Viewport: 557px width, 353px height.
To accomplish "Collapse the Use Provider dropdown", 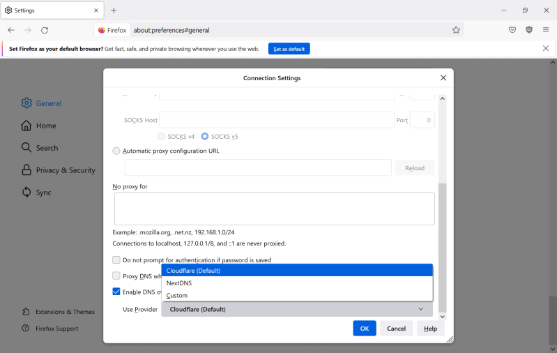I will (x=297, y=309).
